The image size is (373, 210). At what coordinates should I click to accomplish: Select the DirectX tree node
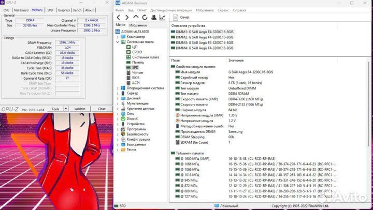132,118
